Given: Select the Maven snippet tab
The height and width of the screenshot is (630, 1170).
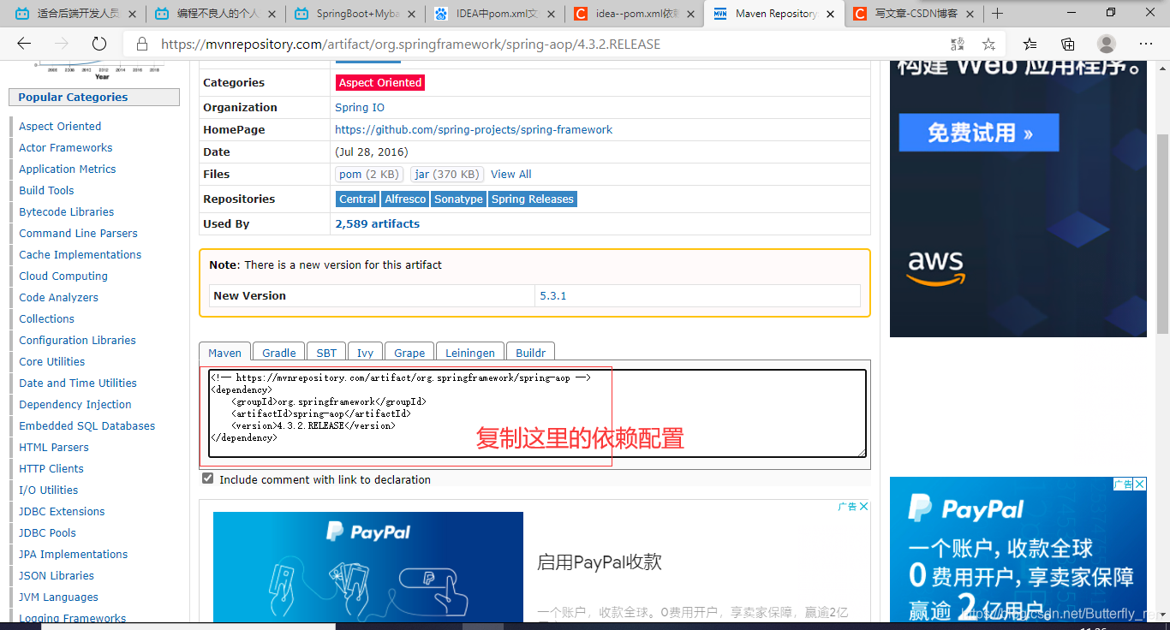Looking at the screenshot, I should coord(224,352).
